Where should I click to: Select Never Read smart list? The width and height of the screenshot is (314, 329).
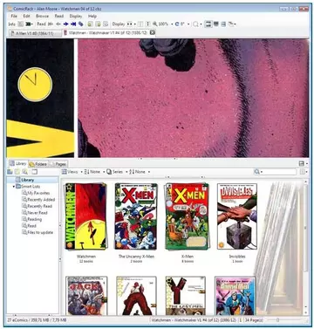click(x=38, y=213)
